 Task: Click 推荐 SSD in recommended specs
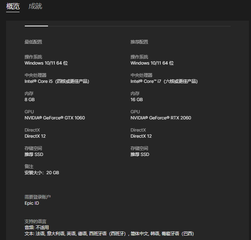click(x=140, y=154)
